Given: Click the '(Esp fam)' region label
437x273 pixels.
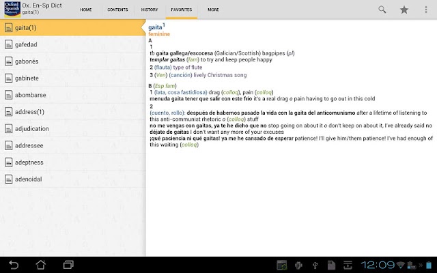Looking at the screenshot, I should click(165, 86).
